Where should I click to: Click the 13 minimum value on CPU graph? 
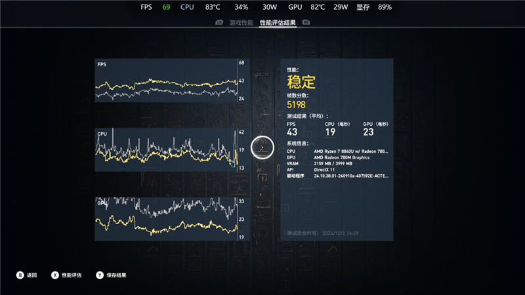(x=241, y=168)
